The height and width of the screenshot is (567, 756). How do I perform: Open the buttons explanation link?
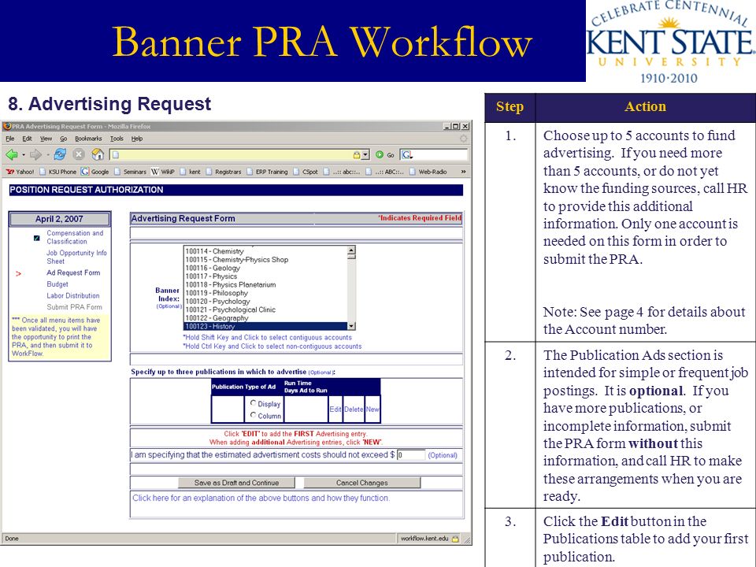(x=261, y=498)
